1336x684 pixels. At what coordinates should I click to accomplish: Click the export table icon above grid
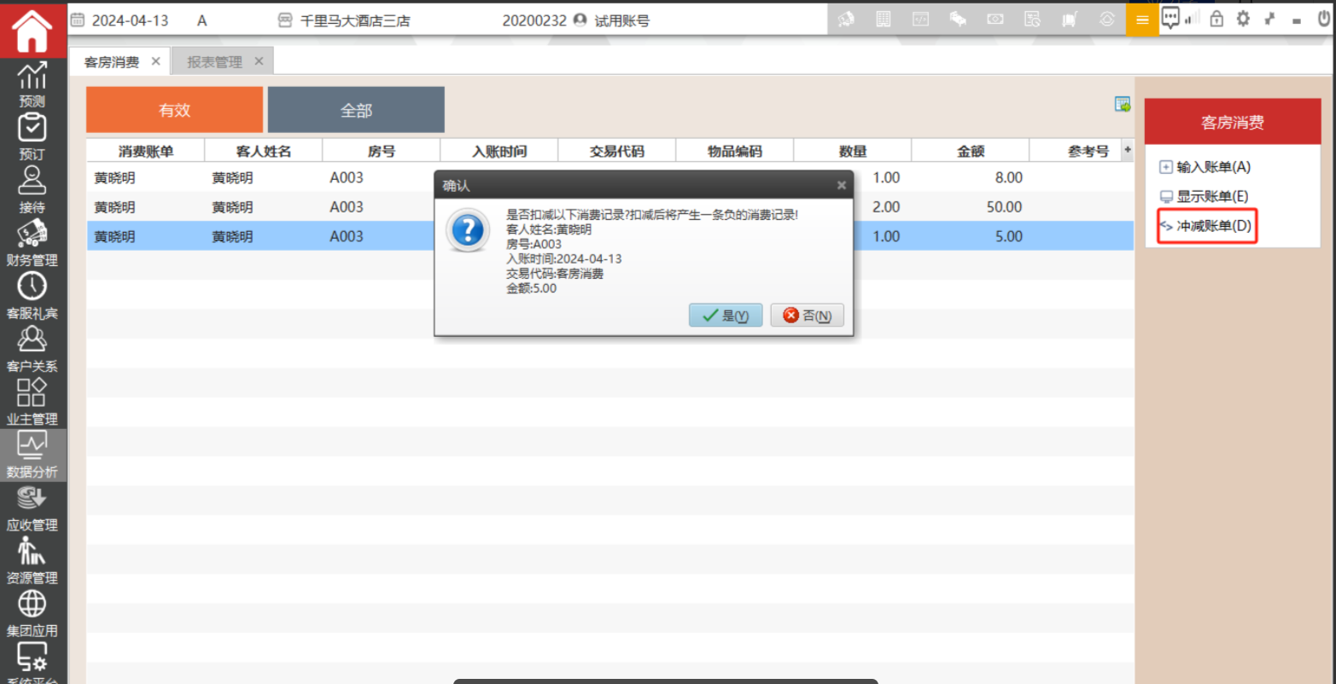pyautogui.click(x=1123, y=104)
